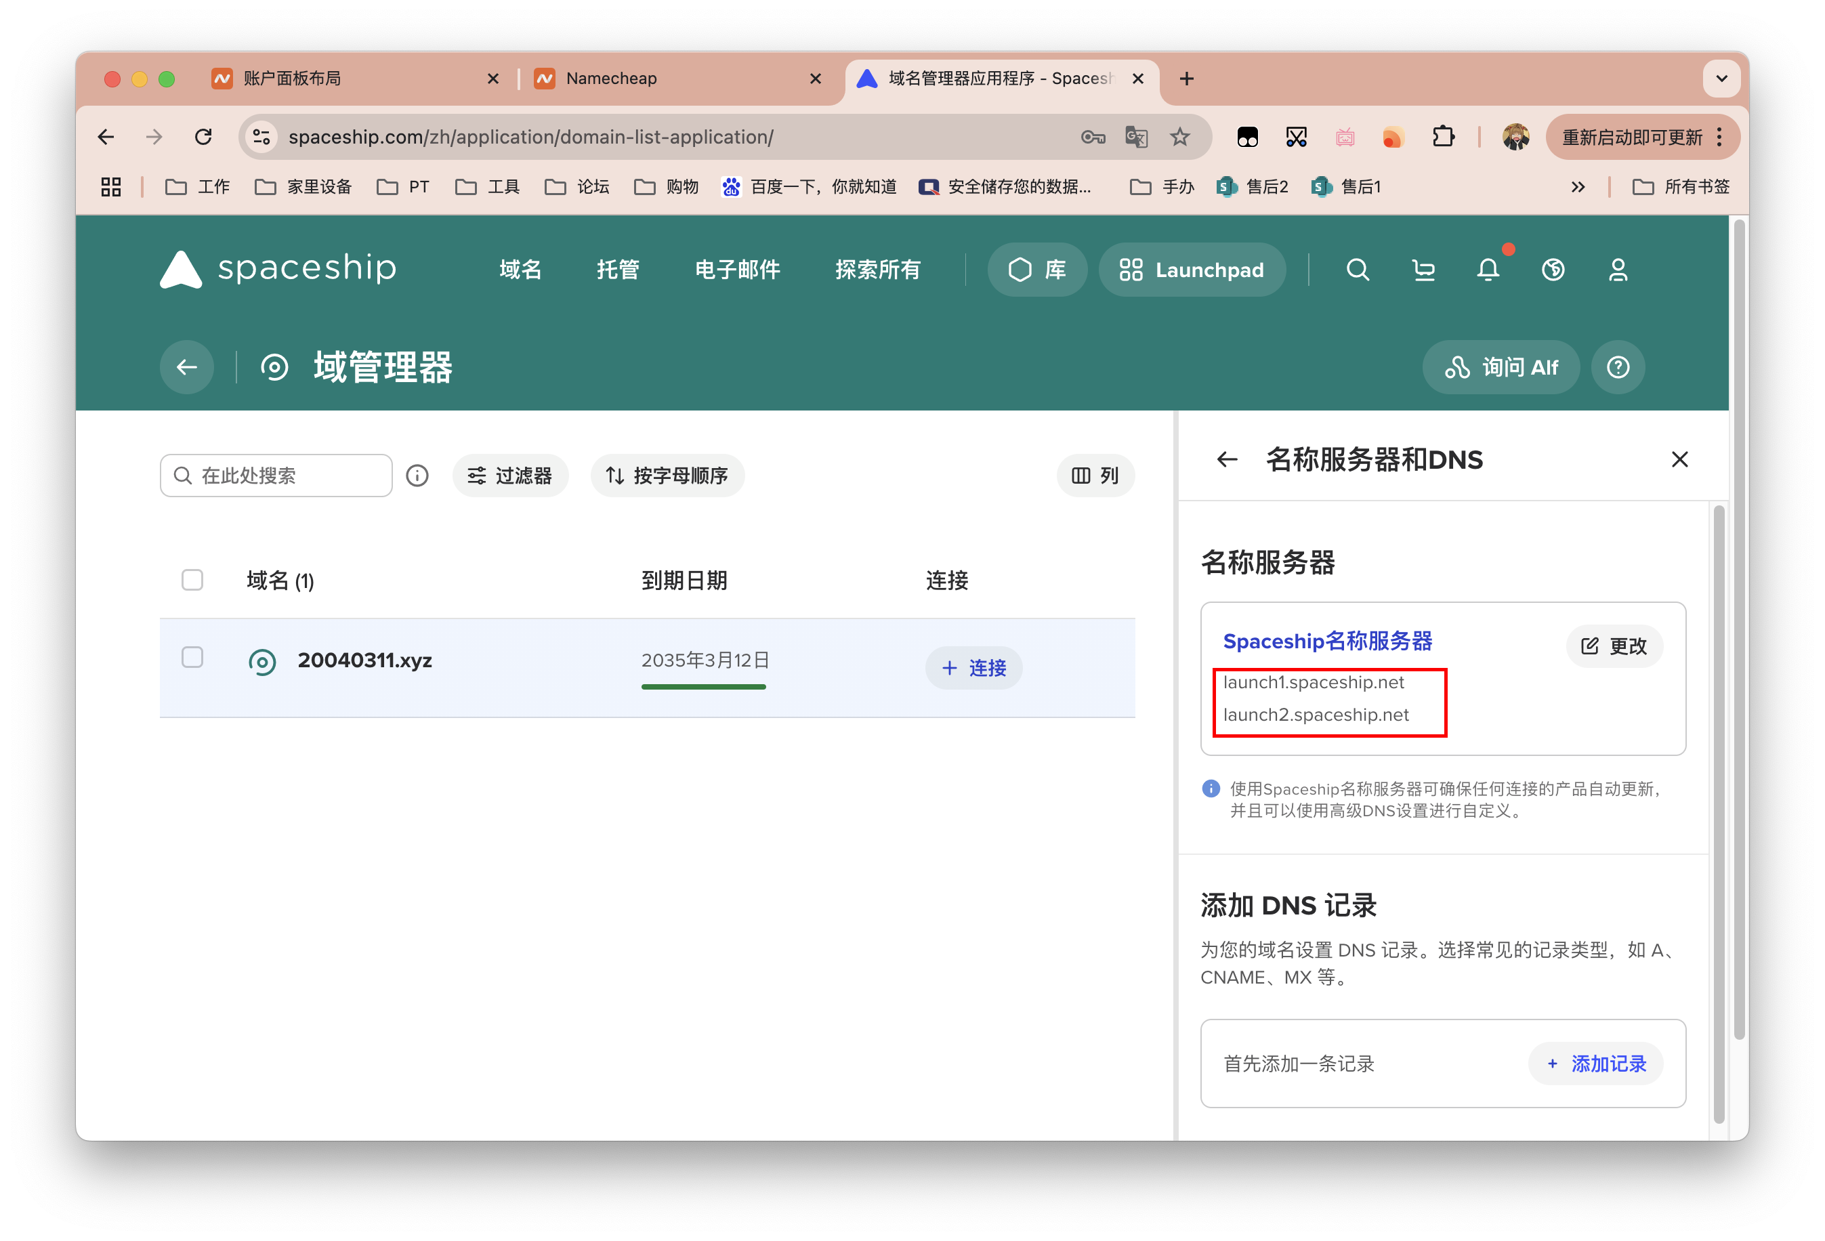This screenshot has height=1241, width=1825.
Task: Open the 托管 menu
Action: tap(618, 270)
